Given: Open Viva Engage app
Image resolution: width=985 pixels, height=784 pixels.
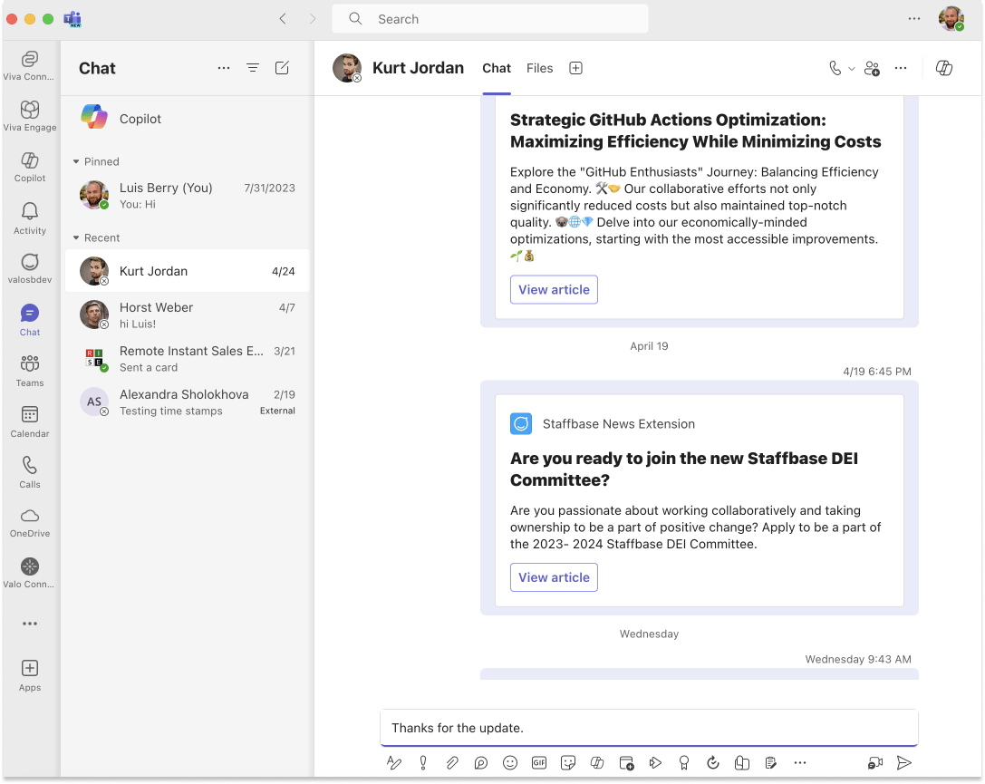Looking at the screenshot, I should pos(30,116).
